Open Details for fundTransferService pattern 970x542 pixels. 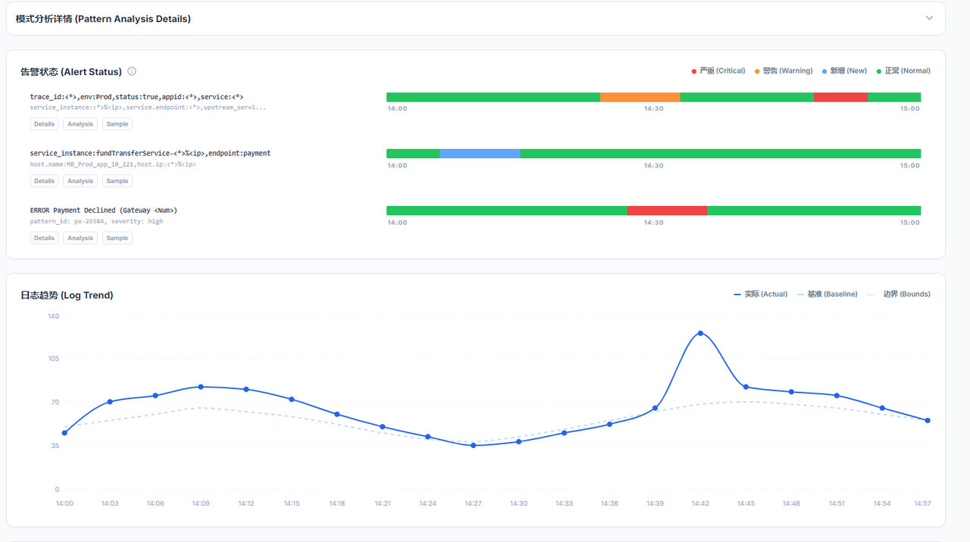tap(44, 181)
